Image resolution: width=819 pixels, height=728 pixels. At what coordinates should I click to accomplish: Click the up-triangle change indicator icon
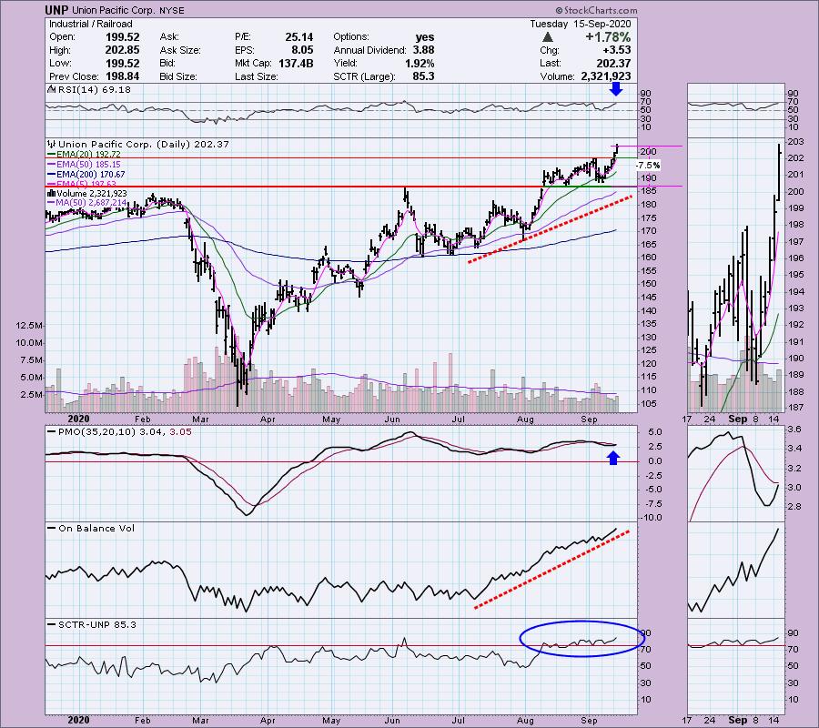pos(547,37)
